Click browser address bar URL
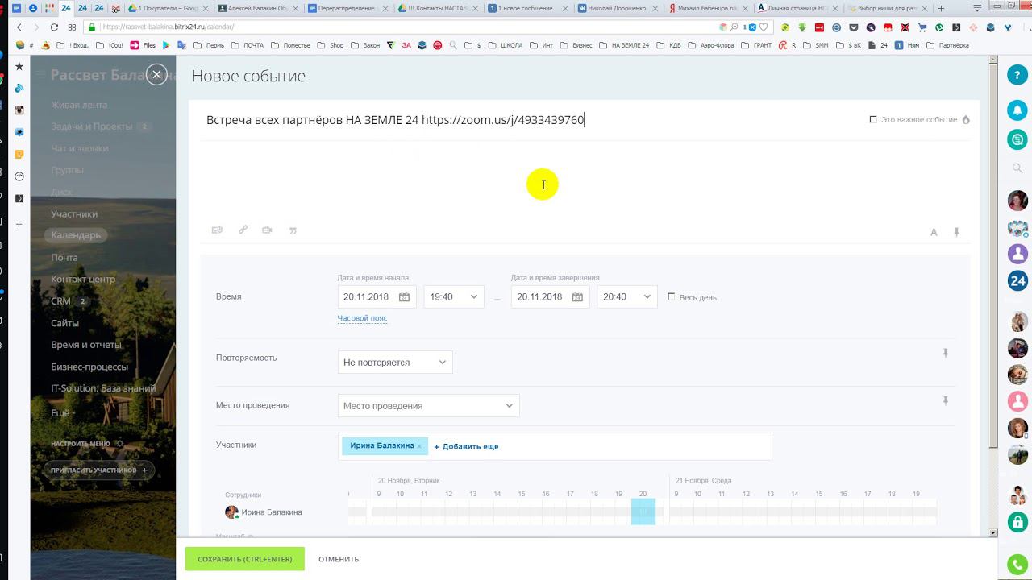 [x=169, y=27]
